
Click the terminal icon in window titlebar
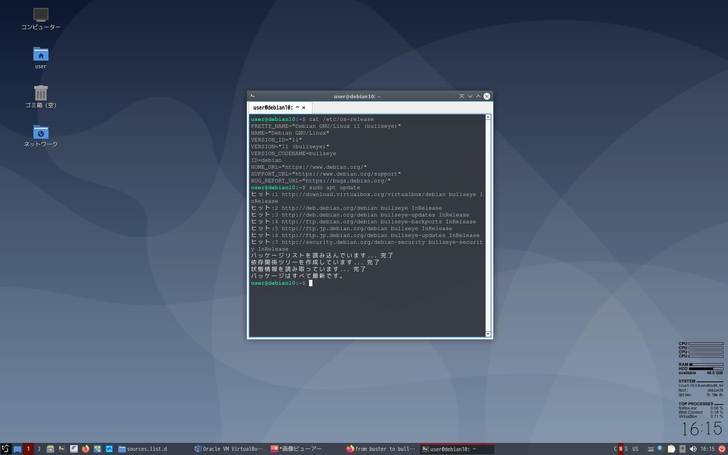tap(253, 96)
